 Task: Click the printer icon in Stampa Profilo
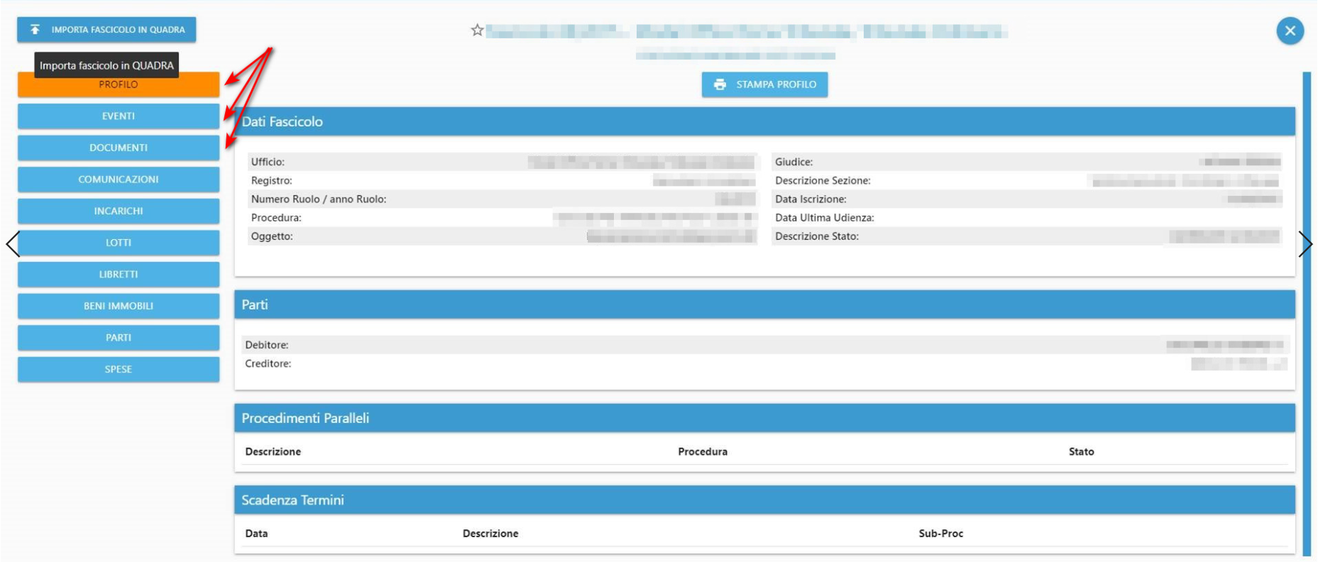[x=720, y=84]
